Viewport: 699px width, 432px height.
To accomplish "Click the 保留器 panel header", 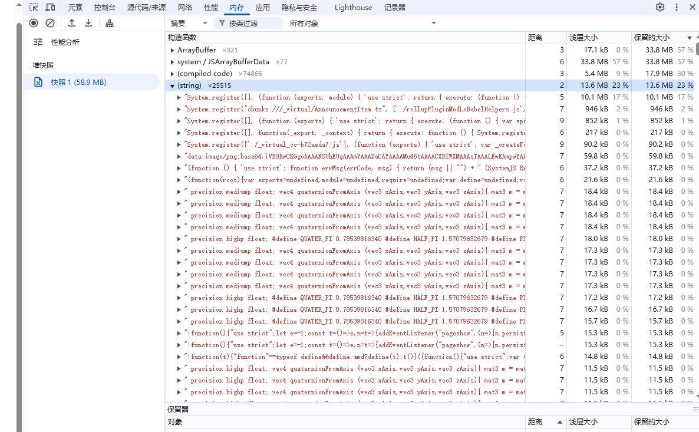I will (179, 409).
